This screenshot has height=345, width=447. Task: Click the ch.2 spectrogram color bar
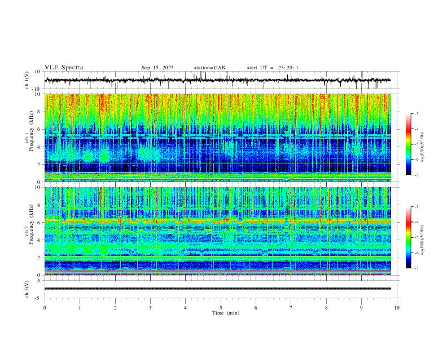coord(408,237)
